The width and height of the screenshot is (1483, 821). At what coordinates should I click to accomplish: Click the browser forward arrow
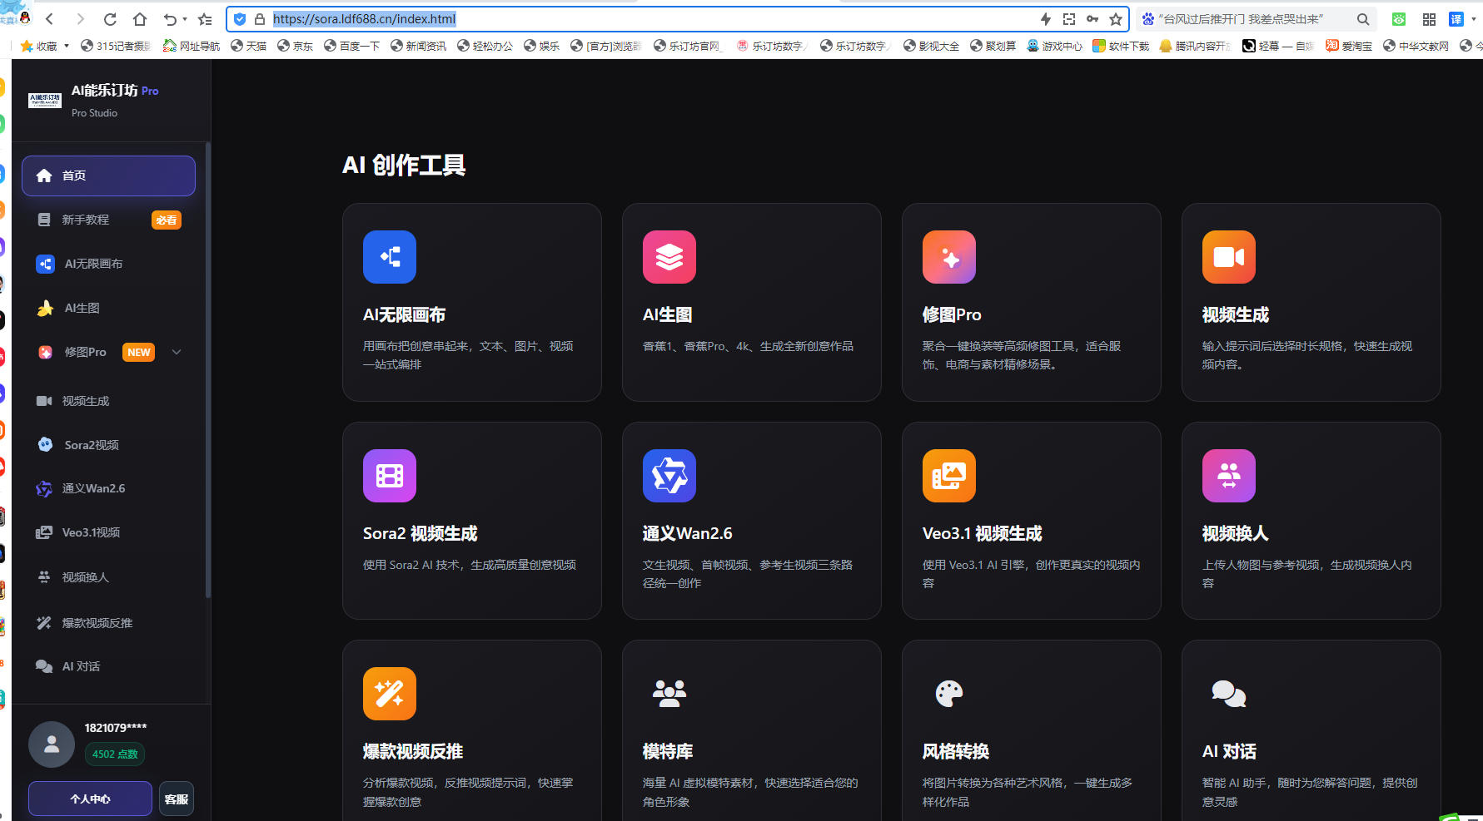[80, 19]
